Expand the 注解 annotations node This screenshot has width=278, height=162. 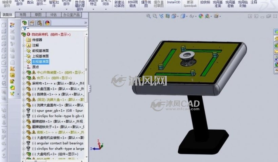click(24, 45)
